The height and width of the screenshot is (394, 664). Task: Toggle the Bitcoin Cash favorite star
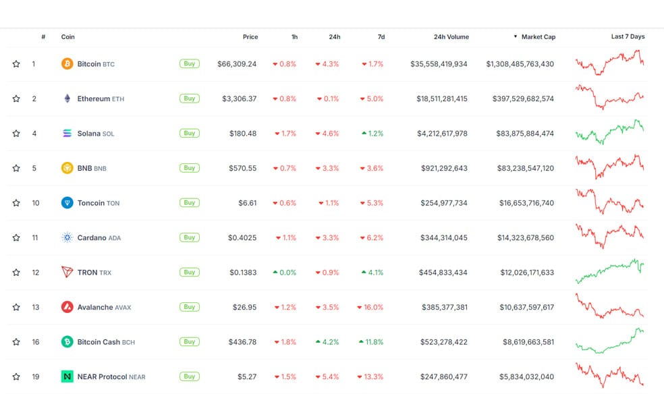(x=16, y=341)
